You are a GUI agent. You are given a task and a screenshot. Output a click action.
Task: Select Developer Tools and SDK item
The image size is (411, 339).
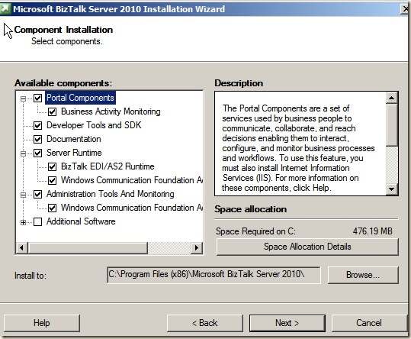coord(94,125)
